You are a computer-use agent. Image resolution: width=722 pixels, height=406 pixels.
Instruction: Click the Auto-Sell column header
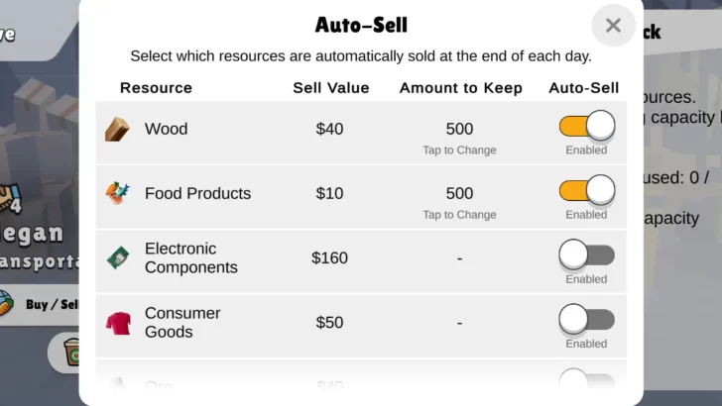584,88
